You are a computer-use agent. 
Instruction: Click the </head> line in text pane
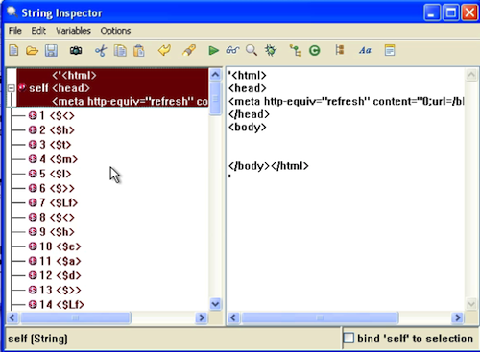249,114
